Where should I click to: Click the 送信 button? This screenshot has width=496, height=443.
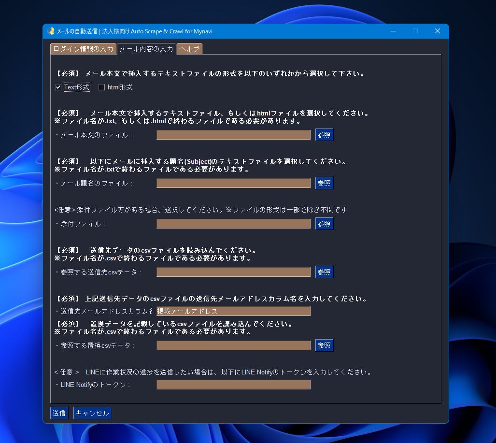59,413
